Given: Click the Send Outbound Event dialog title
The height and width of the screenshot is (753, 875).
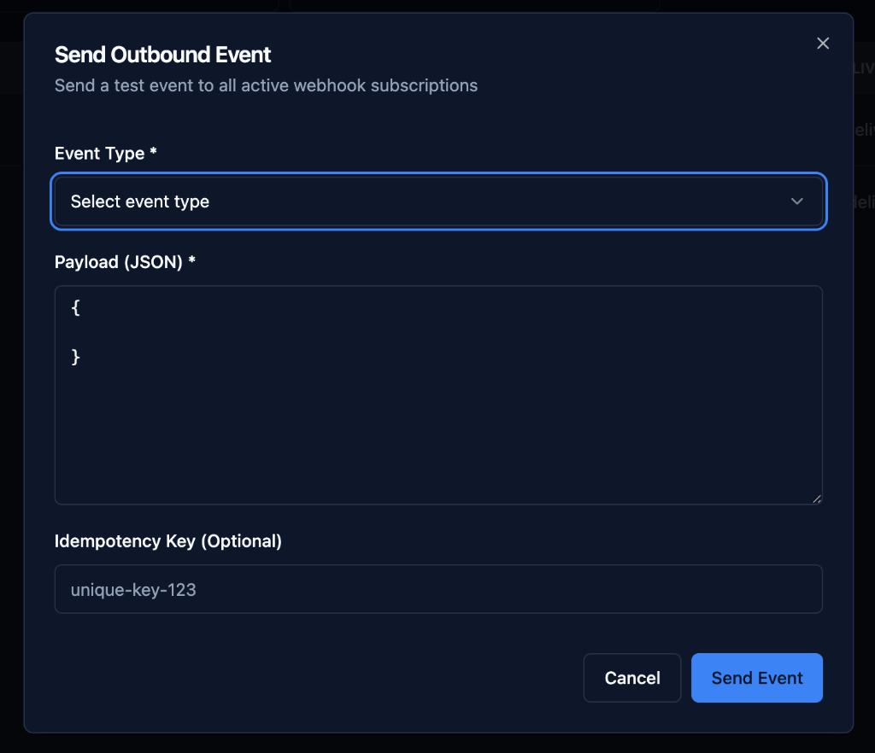Looking at the screenshot, I should coord(162,54).
